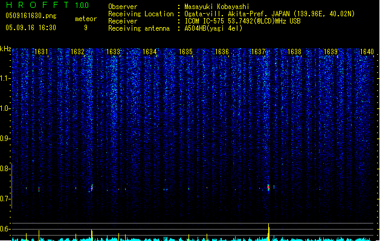The width and height of the screenshot is (380, 241).
Task: Click the tallest yellow power spike at 1637
Action: click(x=268, y=232)
